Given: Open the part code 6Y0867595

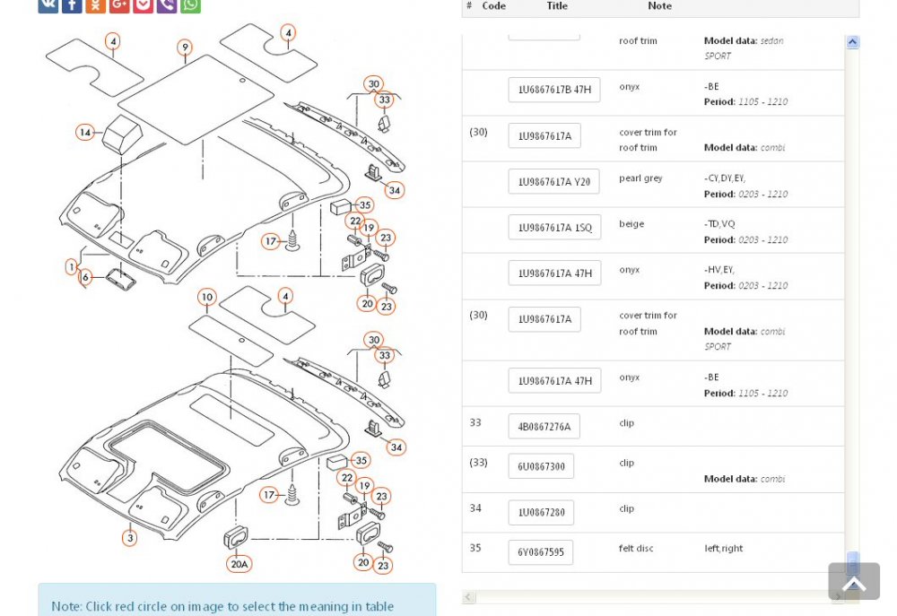Looking at the screenshot, I should tap(541, 552).
